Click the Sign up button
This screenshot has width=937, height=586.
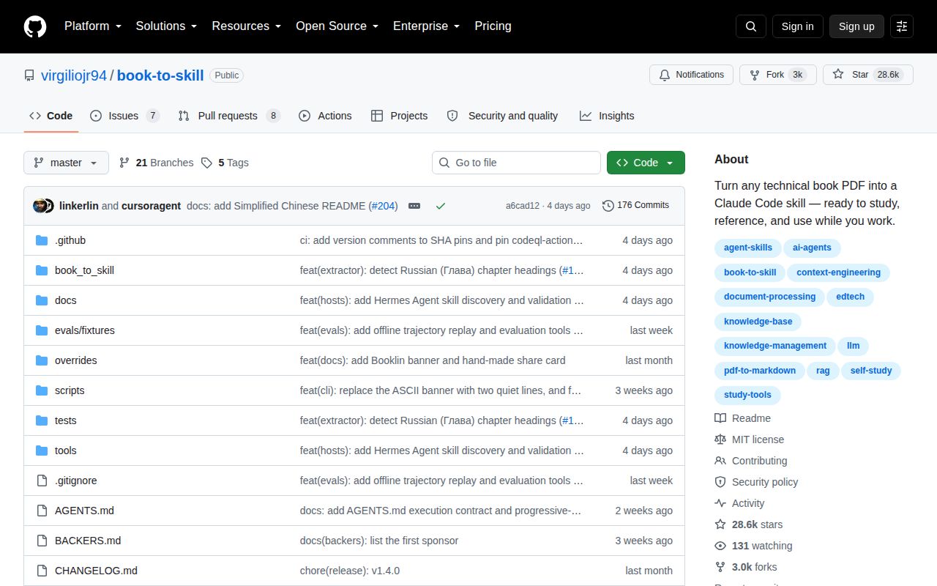coord(856,26)
